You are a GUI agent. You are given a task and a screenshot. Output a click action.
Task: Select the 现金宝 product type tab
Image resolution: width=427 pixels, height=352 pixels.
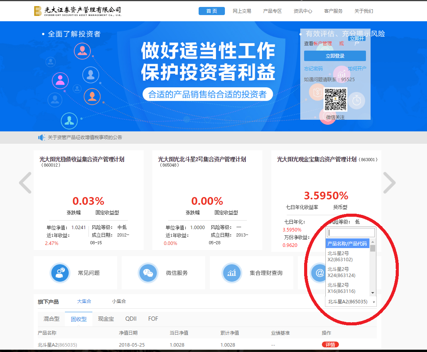[x=106, y=319]
